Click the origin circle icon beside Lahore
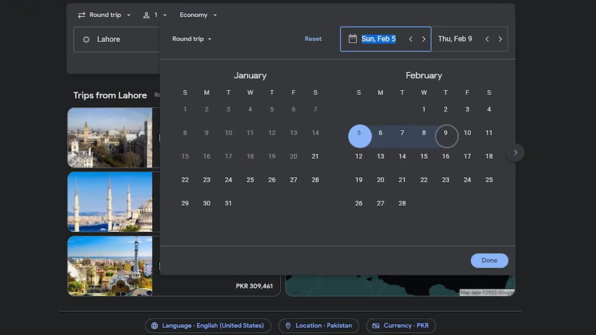The width and height of the screenshot is (596, 335). [x=86, y=39]
